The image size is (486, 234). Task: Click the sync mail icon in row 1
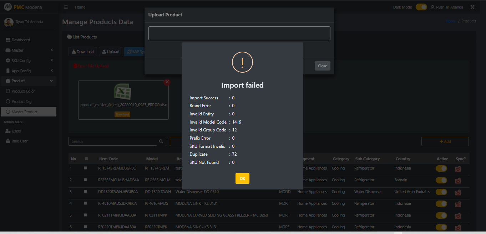458,169
